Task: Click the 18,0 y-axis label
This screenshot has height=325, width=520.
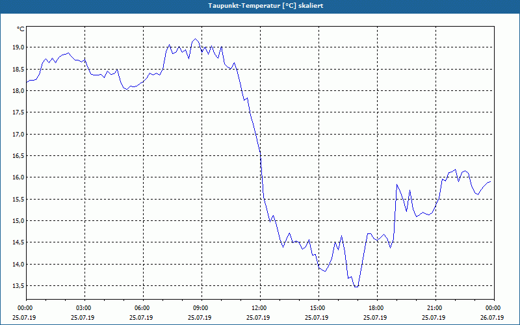Action: point(19,91)
